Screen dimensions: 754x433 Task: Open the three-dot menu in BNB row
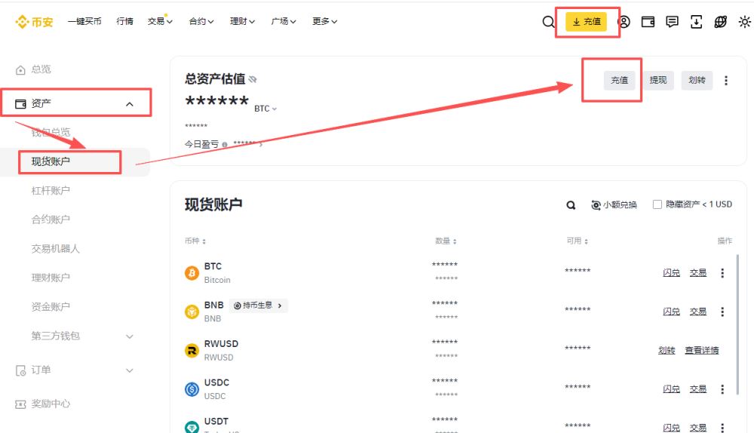(x=722, y=312)
